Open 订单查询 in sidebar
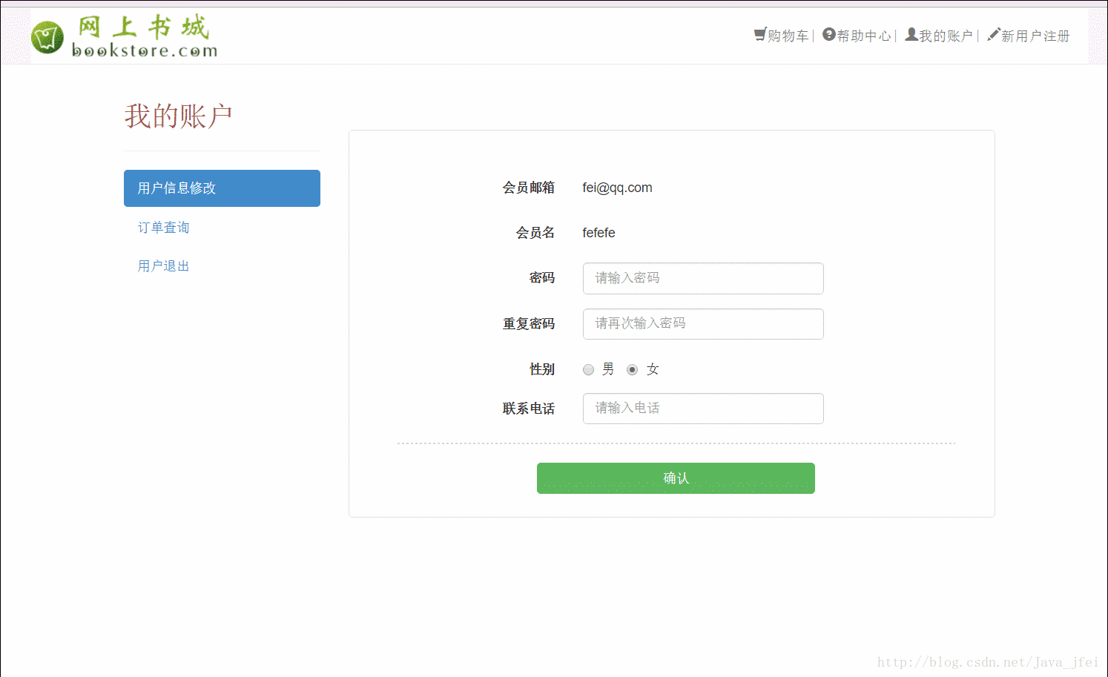Viewport: 1108px width, 677px height. pos(164,228)
